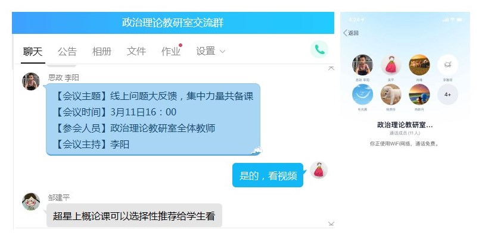Open the 4+ more members bubble
Screen dimensions: 482x242
click(x=447, y=95)
